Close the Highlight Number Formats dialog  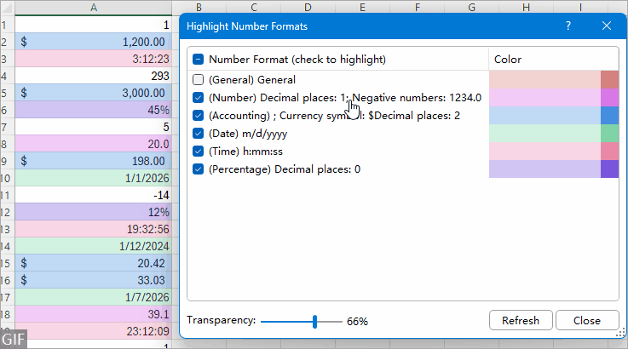(606, 26)
